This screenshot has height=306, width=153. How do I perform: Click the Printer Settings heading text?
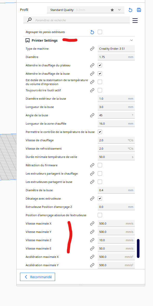tap(45, 40)
